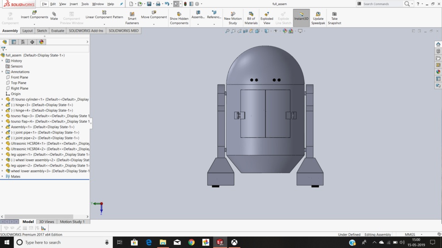Image resolution: width=442 pixels, height=248 pixels.
Task: Open Design Library task pane
Action: [x=438, y=51]
